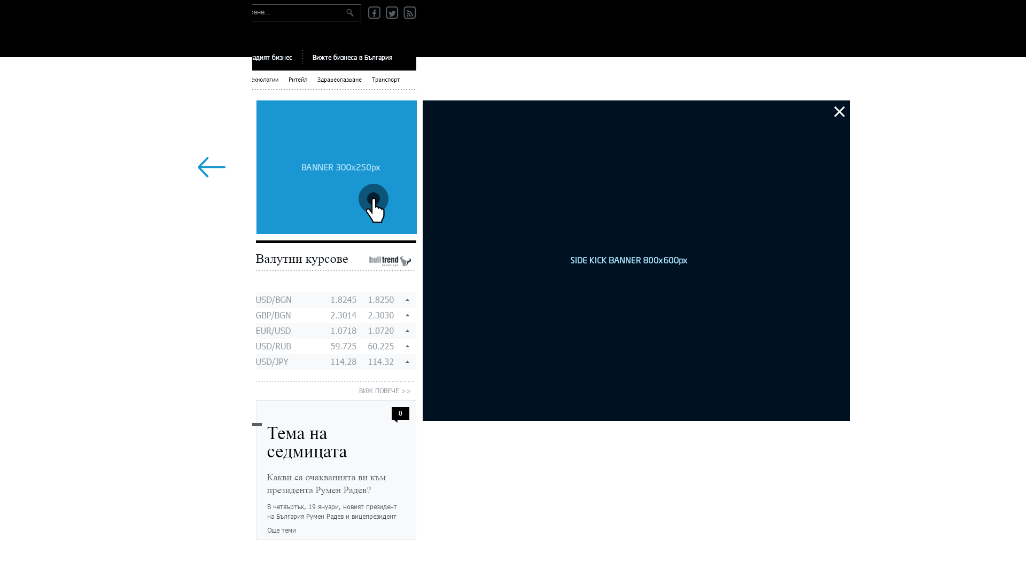Click the bulltrend brokerage logo
The image size is (1026, 577).
point(390,261)
